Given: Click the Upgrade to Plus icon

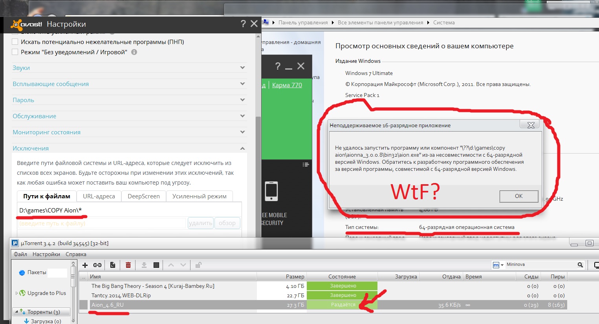Looking at the screenshot, I should coord(22,293).
